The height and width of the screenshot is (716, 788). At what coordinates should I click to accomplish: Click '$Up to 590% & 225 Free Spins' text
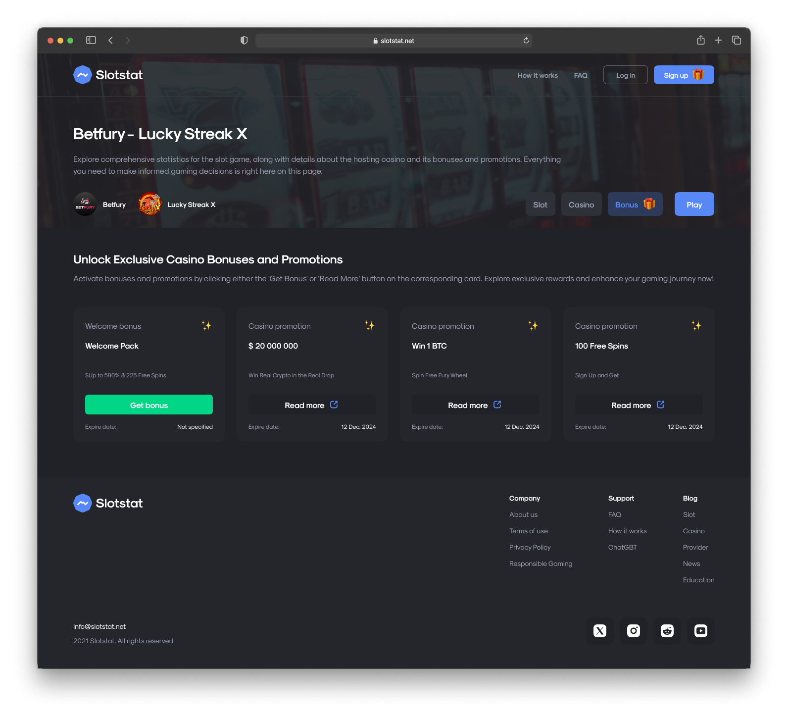pyautogui.click(x=126, y=375)
